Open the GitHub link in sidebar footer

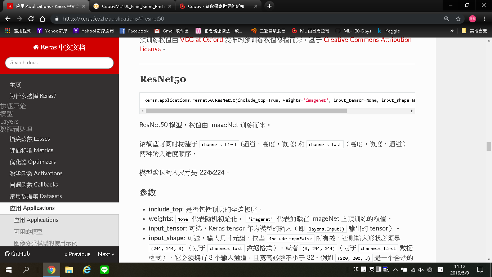click(17, 254)
